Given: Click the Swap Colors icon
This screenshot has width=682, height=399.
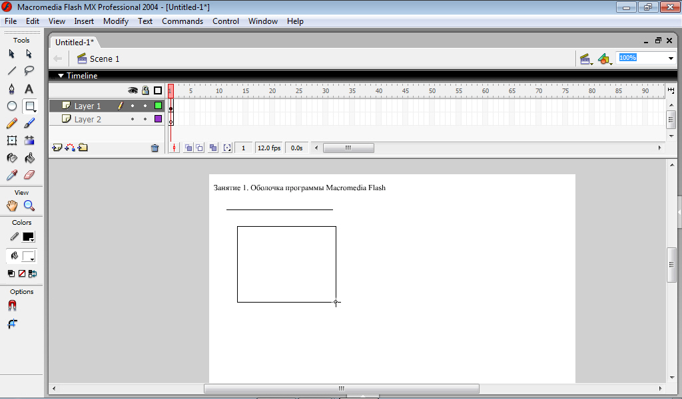Looking at the screenshot, I should click(33, 273).
